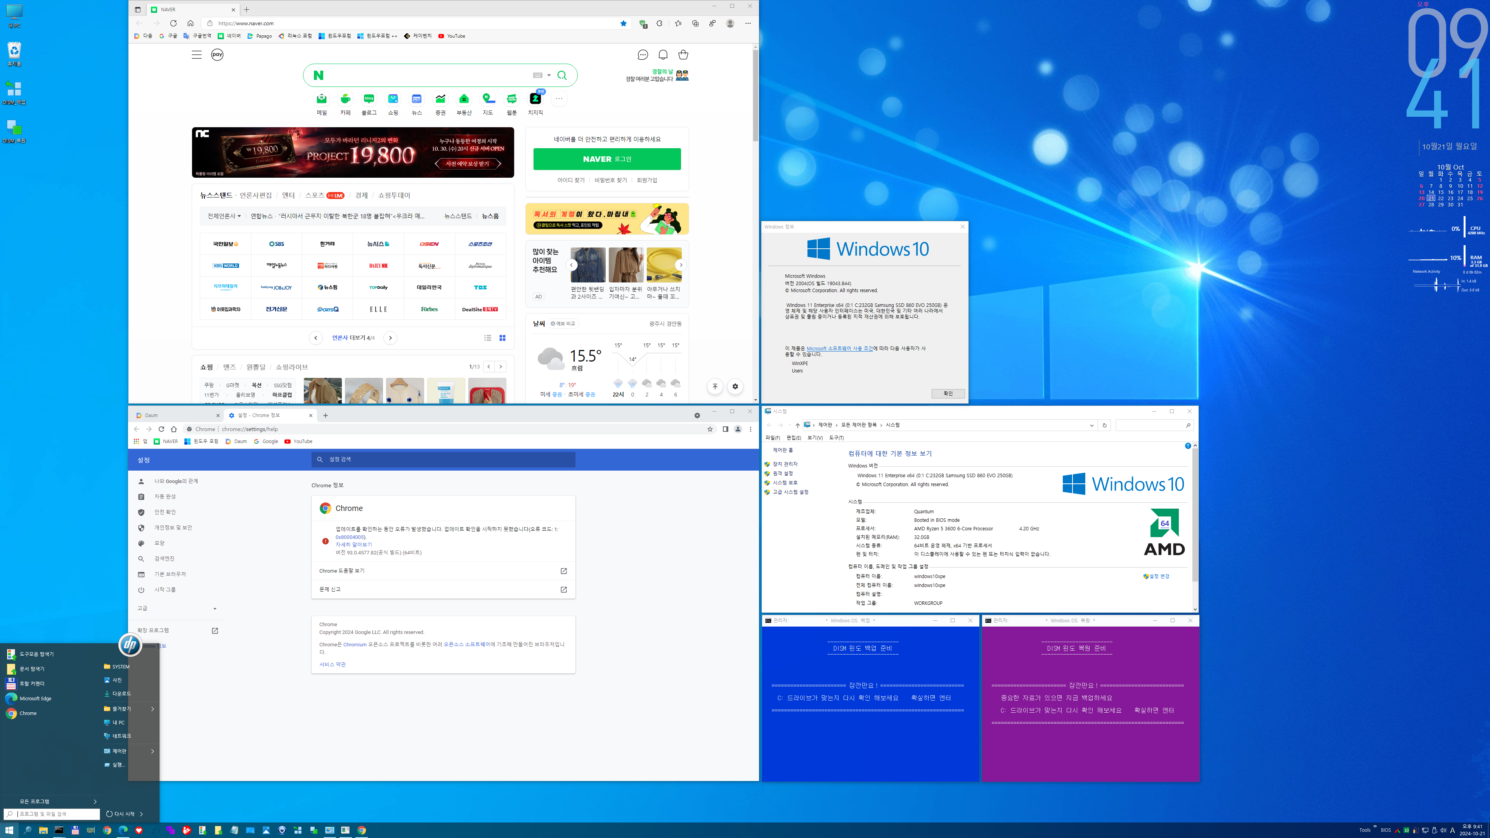
Task: Click 확인 button in Windows 정보 dialog
Action: (x=948, y=393)
